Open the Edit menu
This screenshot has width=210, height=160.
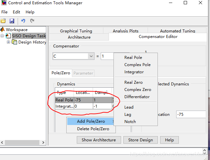pos(16,12)
